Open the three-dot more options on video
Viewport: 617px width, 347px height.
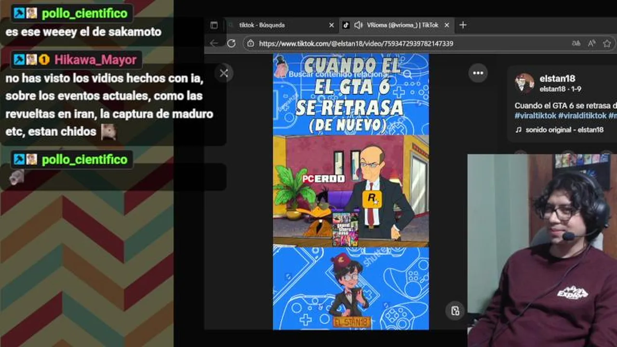[478, 73]
